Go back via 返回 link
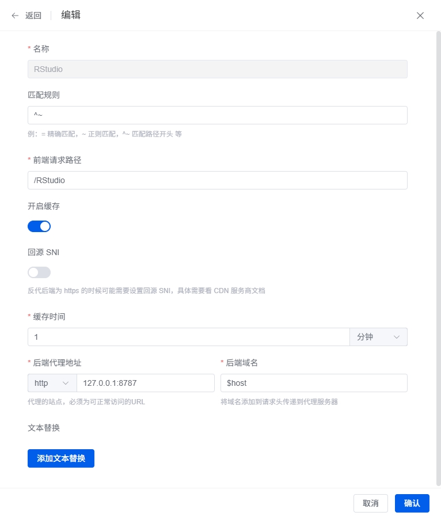Image resolution: width=441 pixels, height=516 pixels. (33, 16)
